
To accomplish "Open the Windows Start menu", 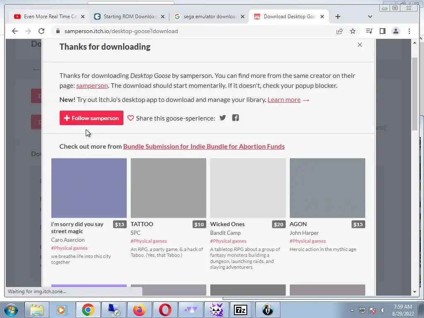I will click(x=10, y=310).
